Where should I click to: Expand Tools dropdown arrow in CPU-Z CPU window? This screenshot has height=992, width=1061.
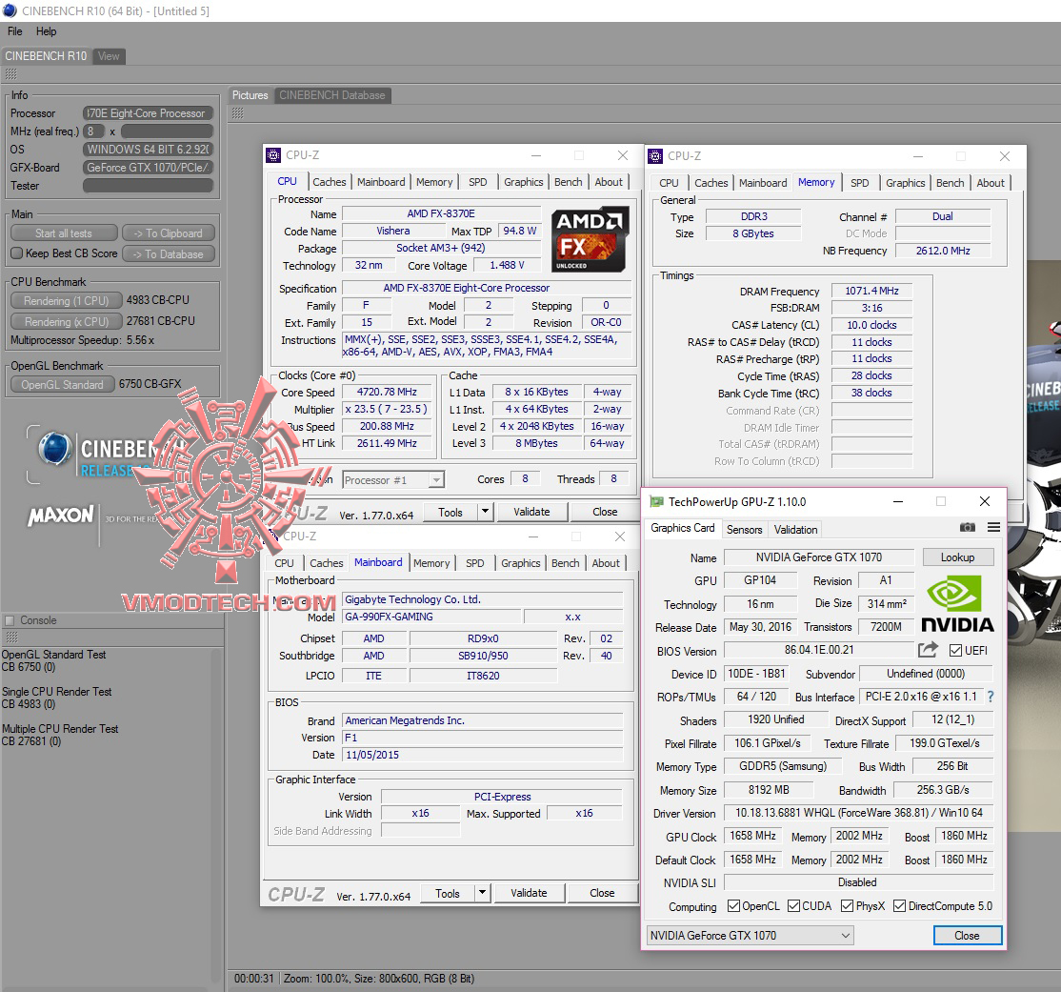[x=485, y=512]
